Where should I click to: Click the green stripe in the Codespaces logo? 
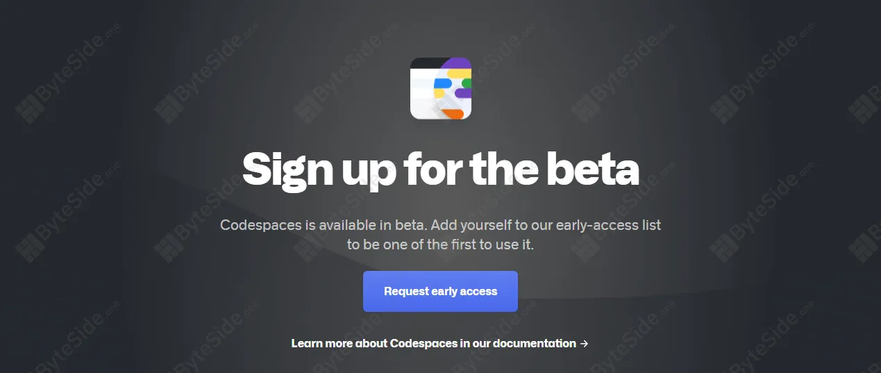click(467, 83)
